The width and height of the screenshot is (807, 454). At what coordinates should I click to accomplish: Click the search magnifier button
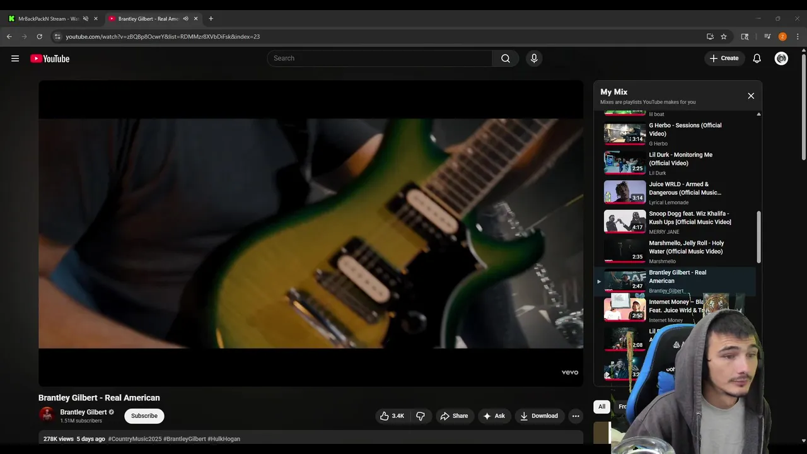point(506,59)
